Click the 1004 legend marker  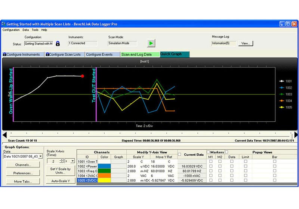[281, 101]
